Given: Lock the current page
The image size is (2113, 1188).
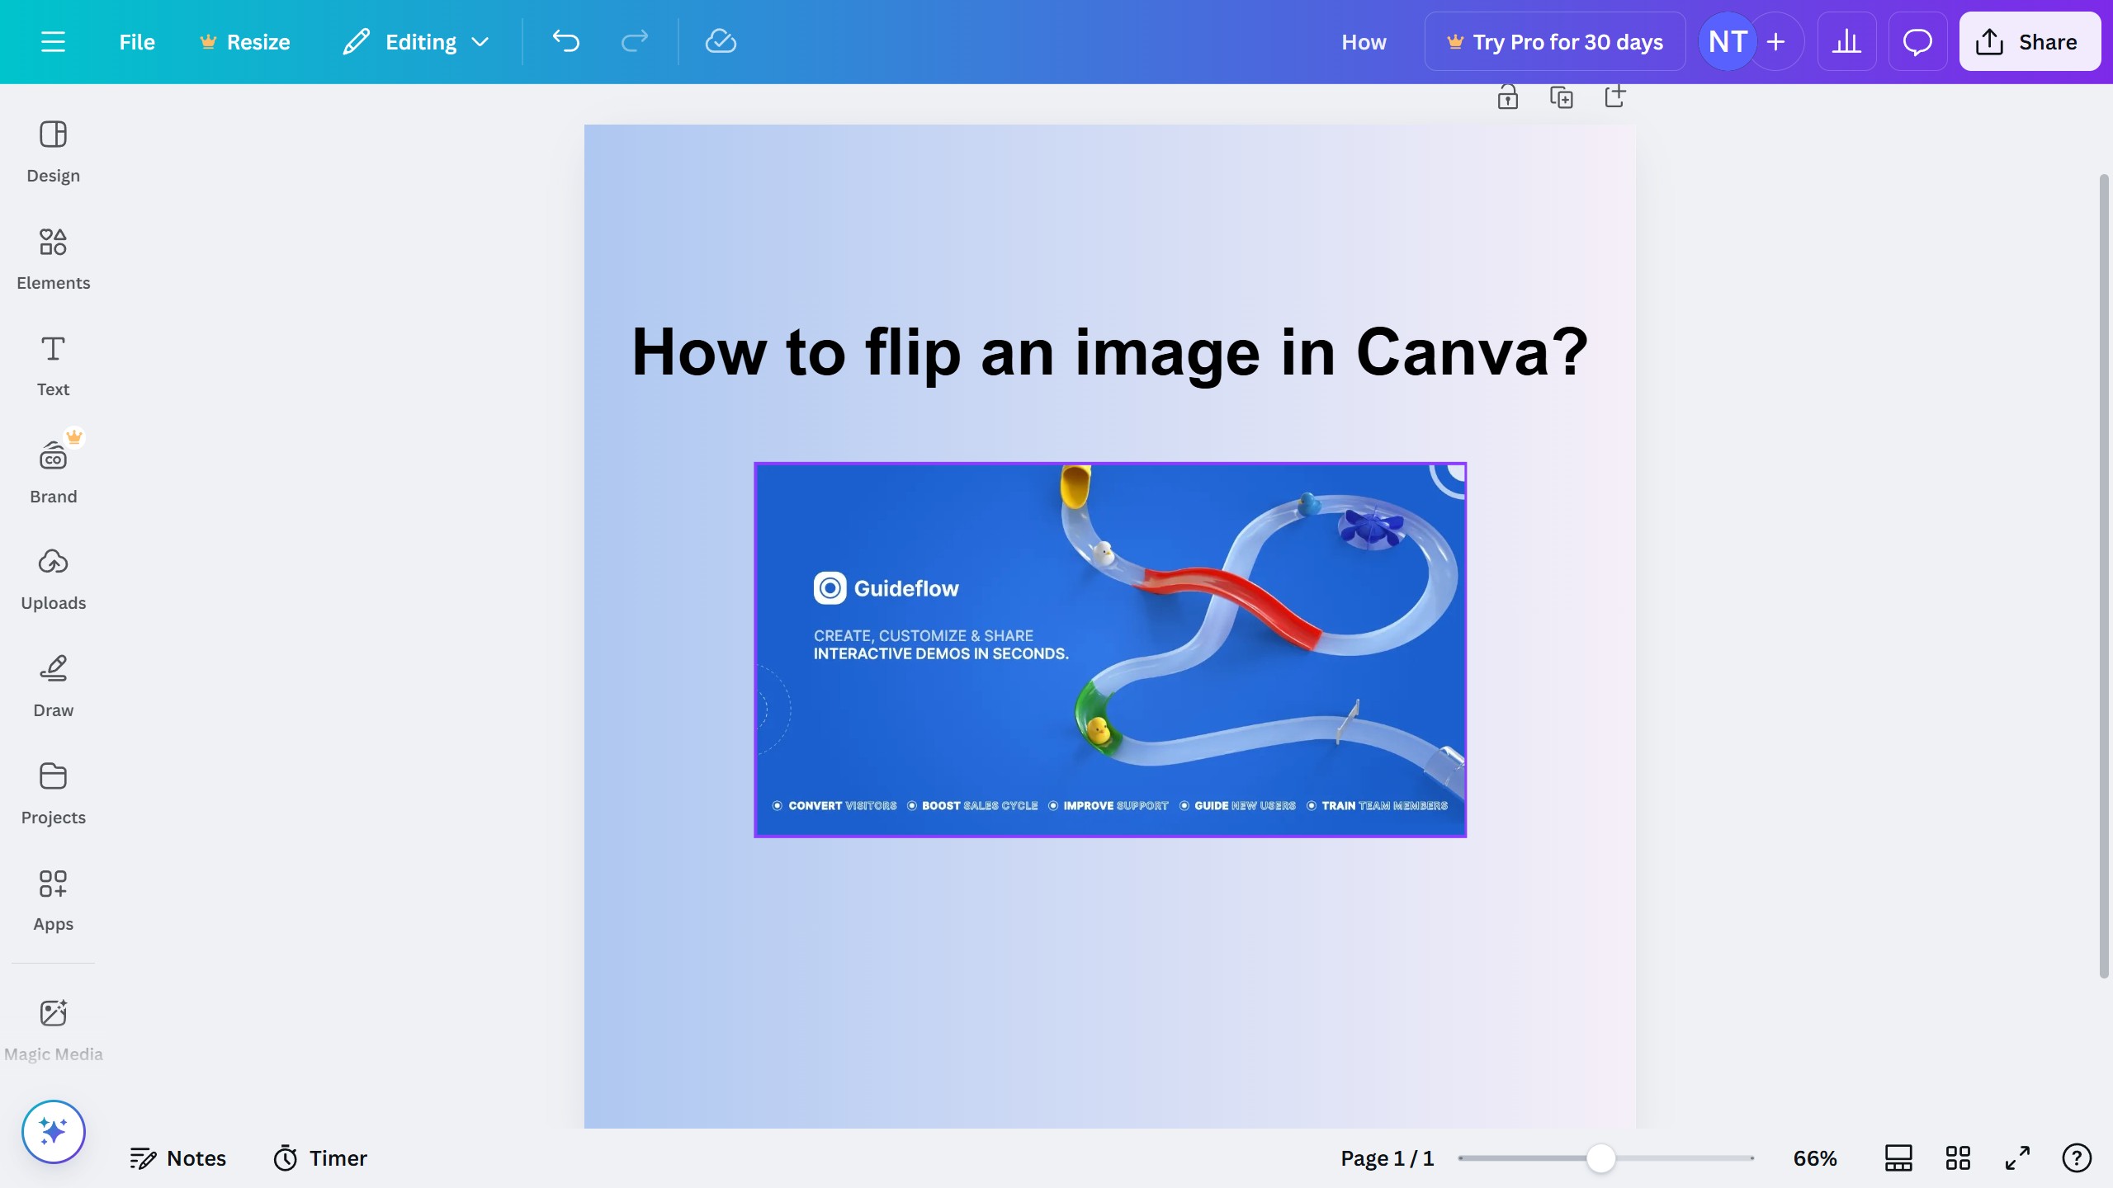Looking at the screenshot, I should tap(1507, 97).
